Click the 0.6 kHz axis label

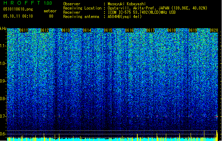click(x=3, y=134)
